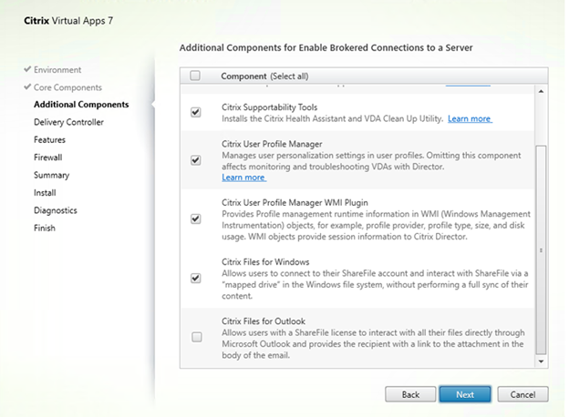The image size is (569, 417).
Task: Select the Firewall step
Action: click(x=48, y=158)
